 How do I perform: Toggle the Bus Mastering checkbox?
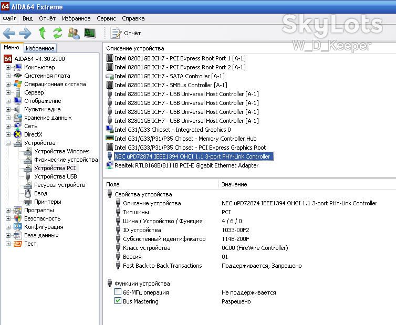[118, 301]
